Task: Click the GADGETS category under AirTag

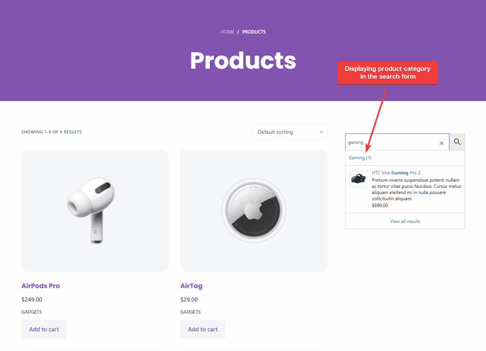Action: click(190, 312)
